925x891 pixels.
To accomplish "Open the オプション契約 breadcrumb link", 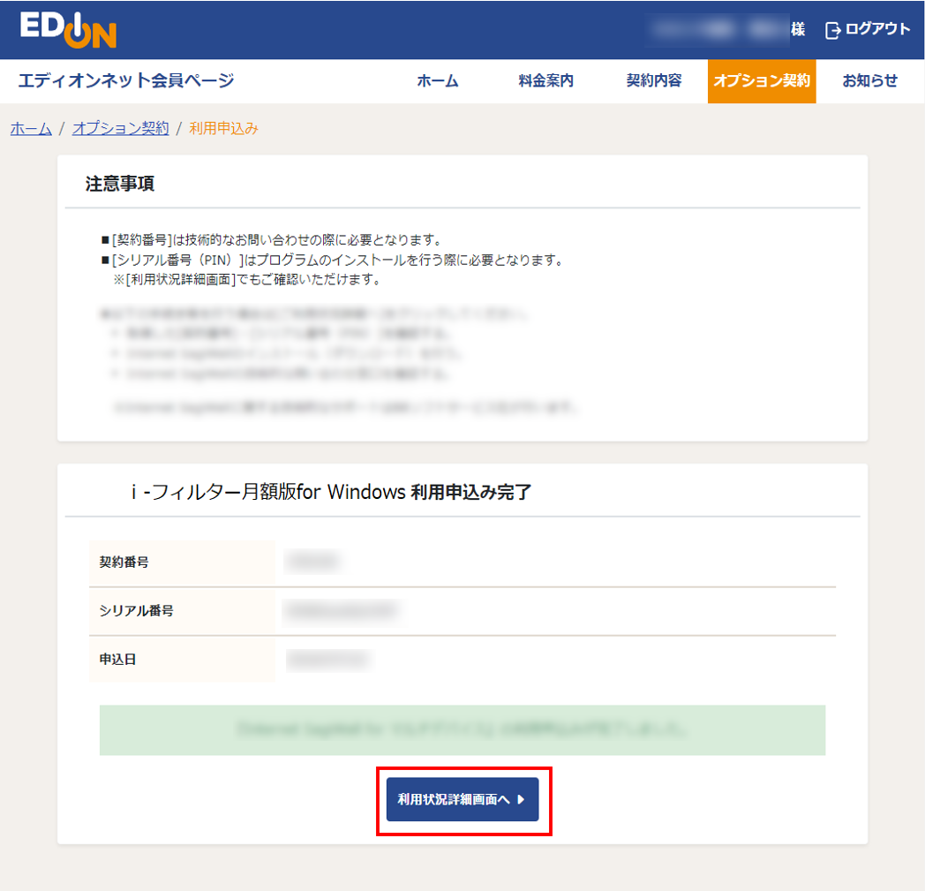I will pos(120,128).
